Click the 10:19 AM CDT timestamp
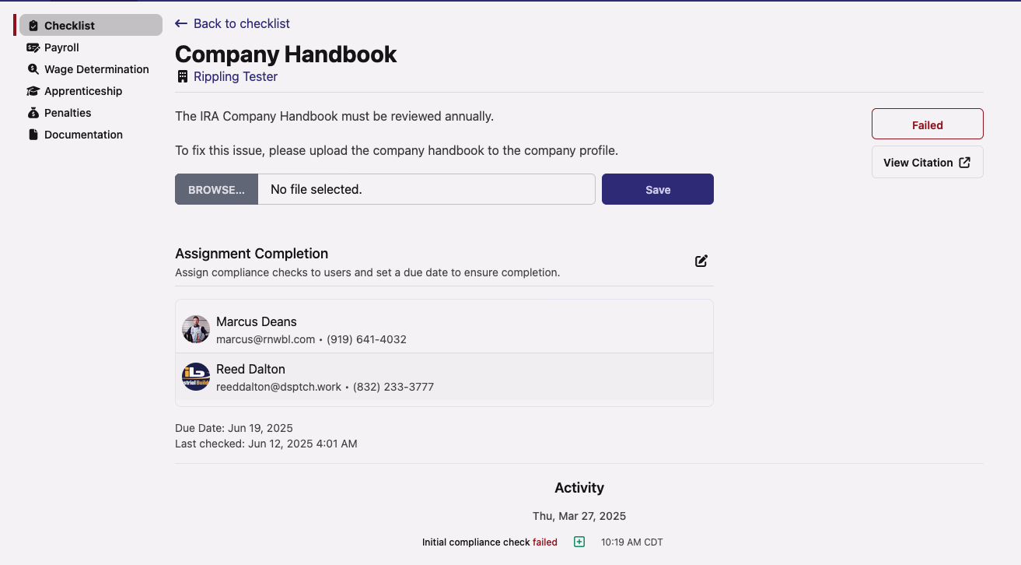Image resolution: width=1021 pixels, height=565 pixels. click(x=632, y=542)
